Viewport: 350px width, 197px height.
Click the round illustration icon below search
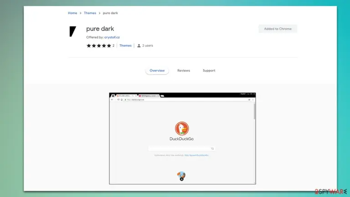[181, 176]
